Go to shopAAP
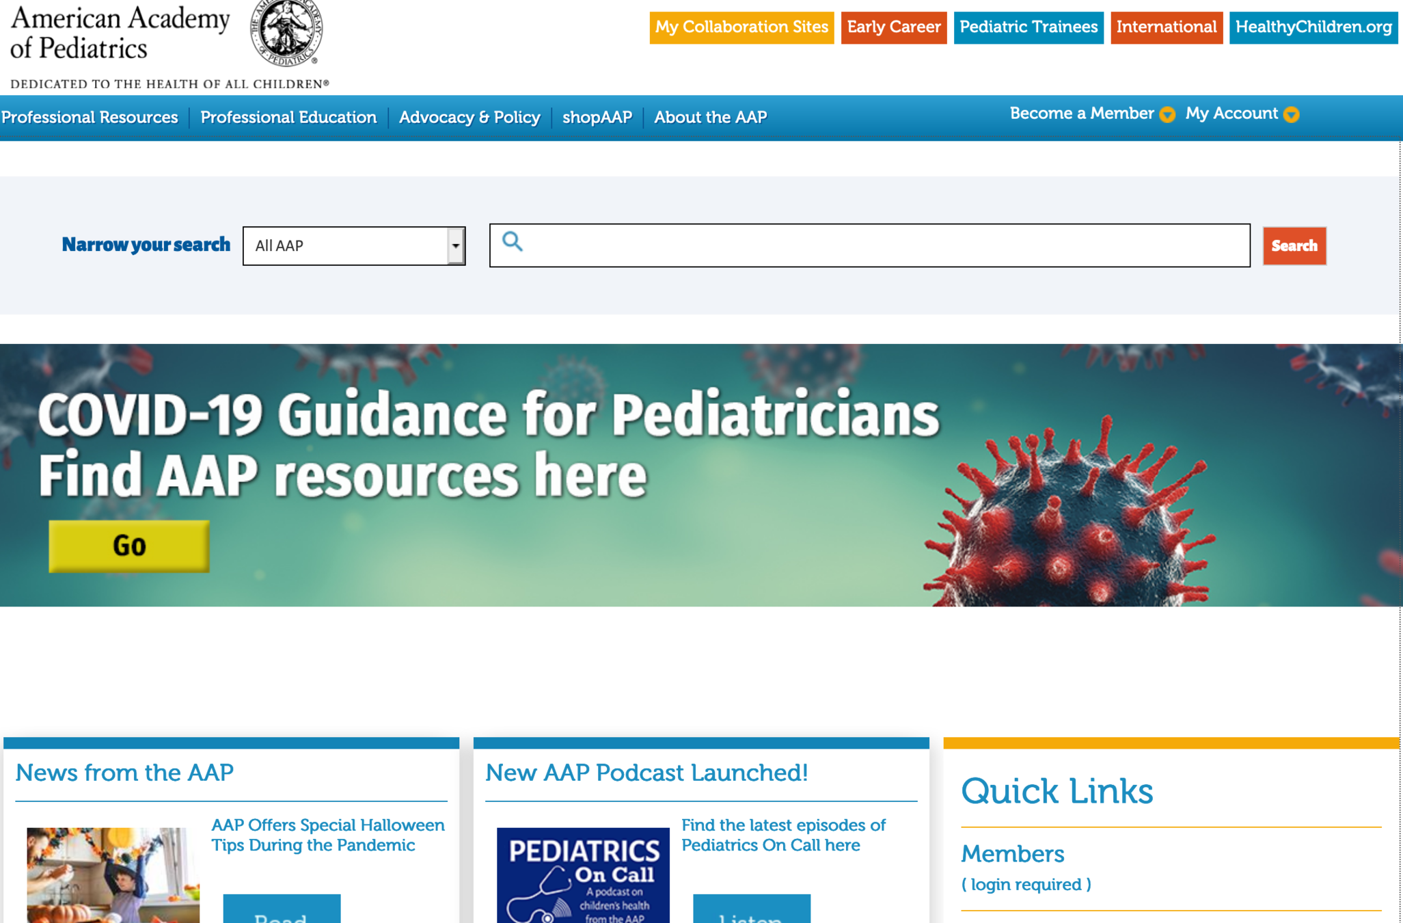The height and width of the screenshot is (923, 1403). pyautogui.click(x=597, y=118)
